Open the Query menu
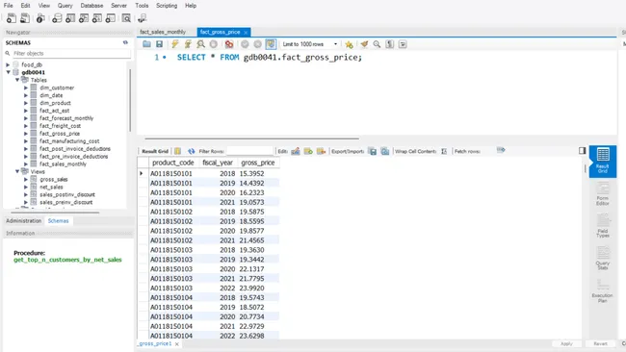This screenshot has height=352, width=626. [x=65, y=6]
